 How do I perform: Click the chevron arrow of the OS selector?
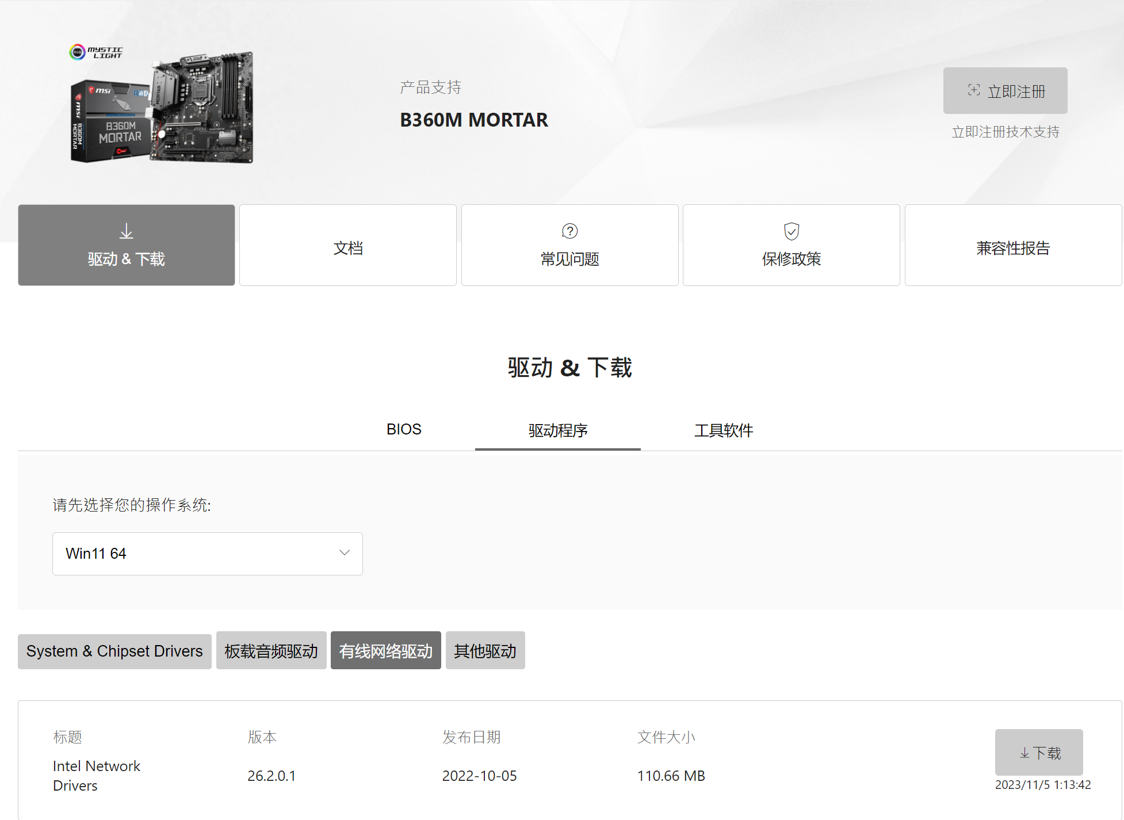click(345, 553)
